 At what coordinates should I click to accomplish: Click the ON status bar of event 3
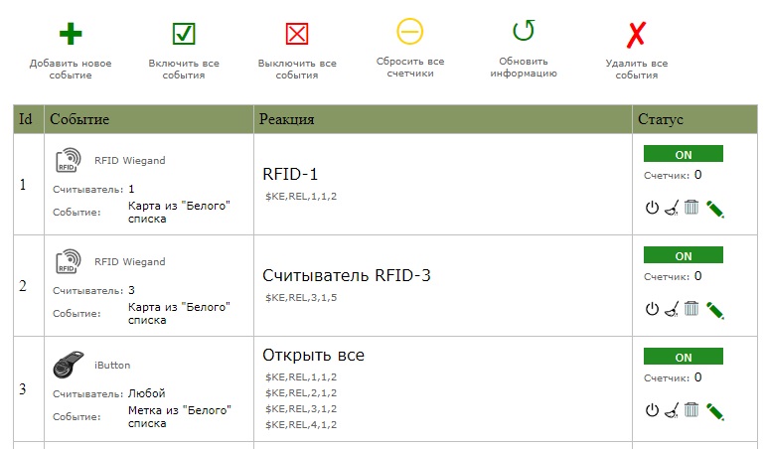(684, 357)
